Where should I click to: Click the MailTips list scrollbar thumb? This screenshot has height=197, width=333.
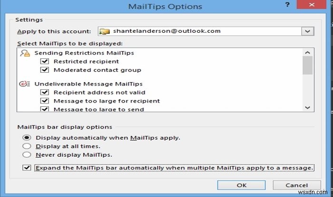(x=308, y=65)
